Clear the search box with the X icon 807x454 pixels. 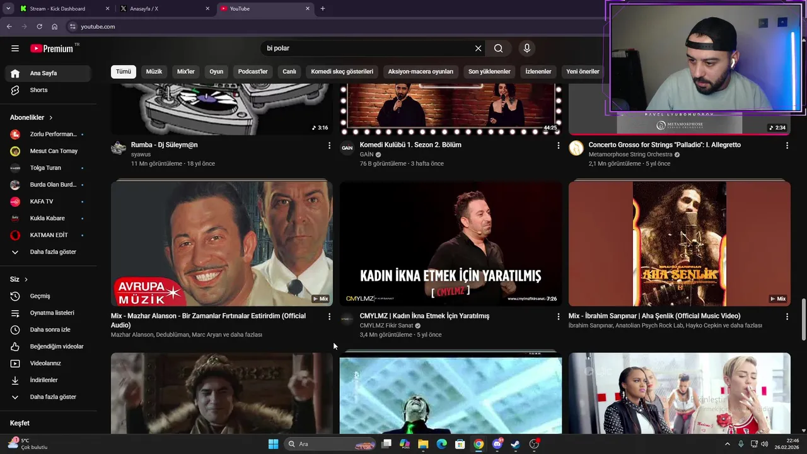[x=478, y=49]
